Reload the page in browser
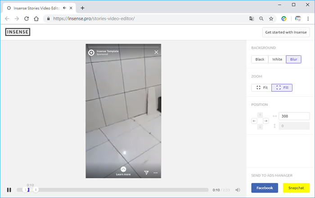 (x=27, y=19)
